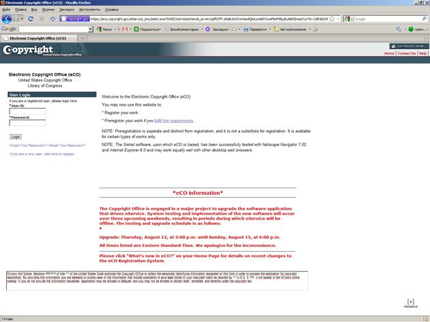This screenshot has height=322, width=430.
Task: Open the address bar URL history dropdown
Action: (x=338, y=19)
